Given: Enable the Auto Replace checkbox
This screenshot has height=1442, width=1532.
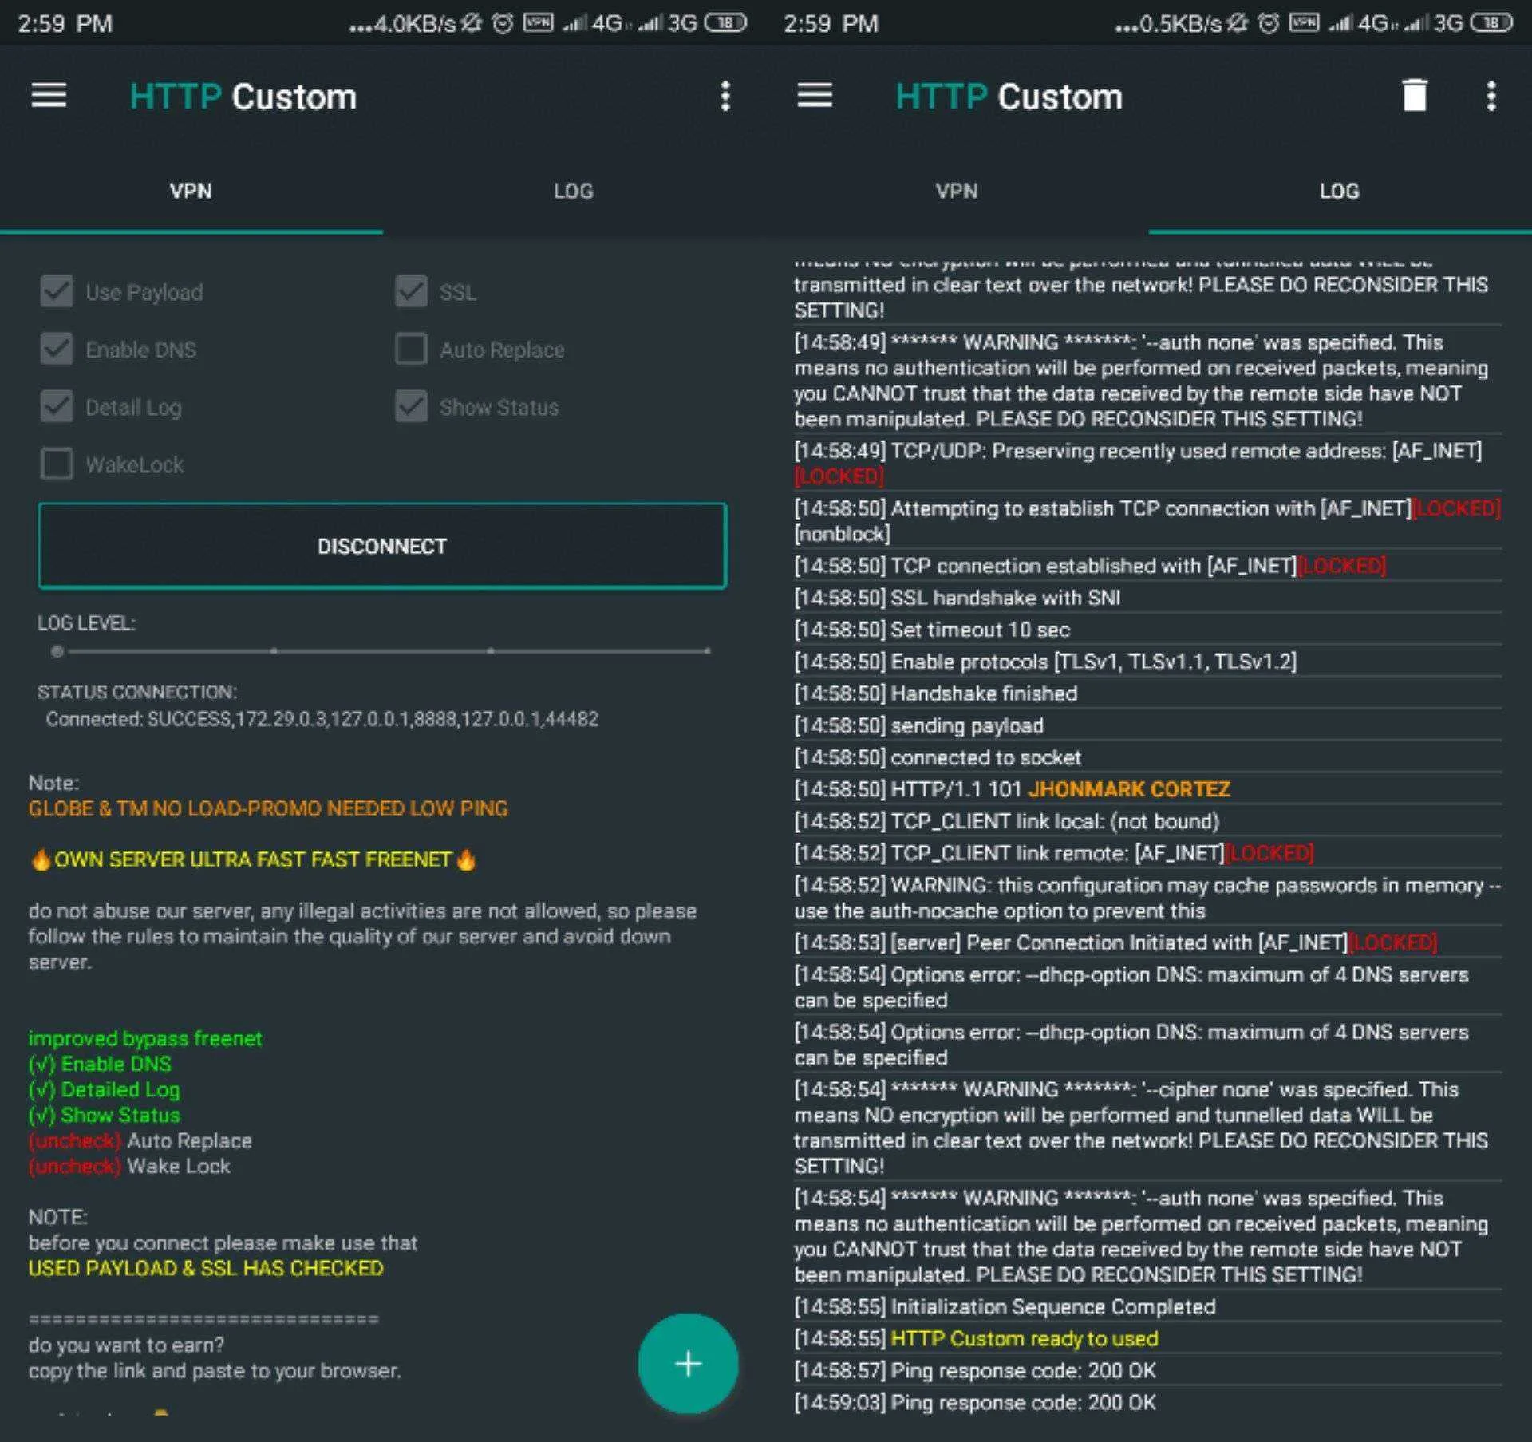Looking at the screenshot, I should [411, 349].
